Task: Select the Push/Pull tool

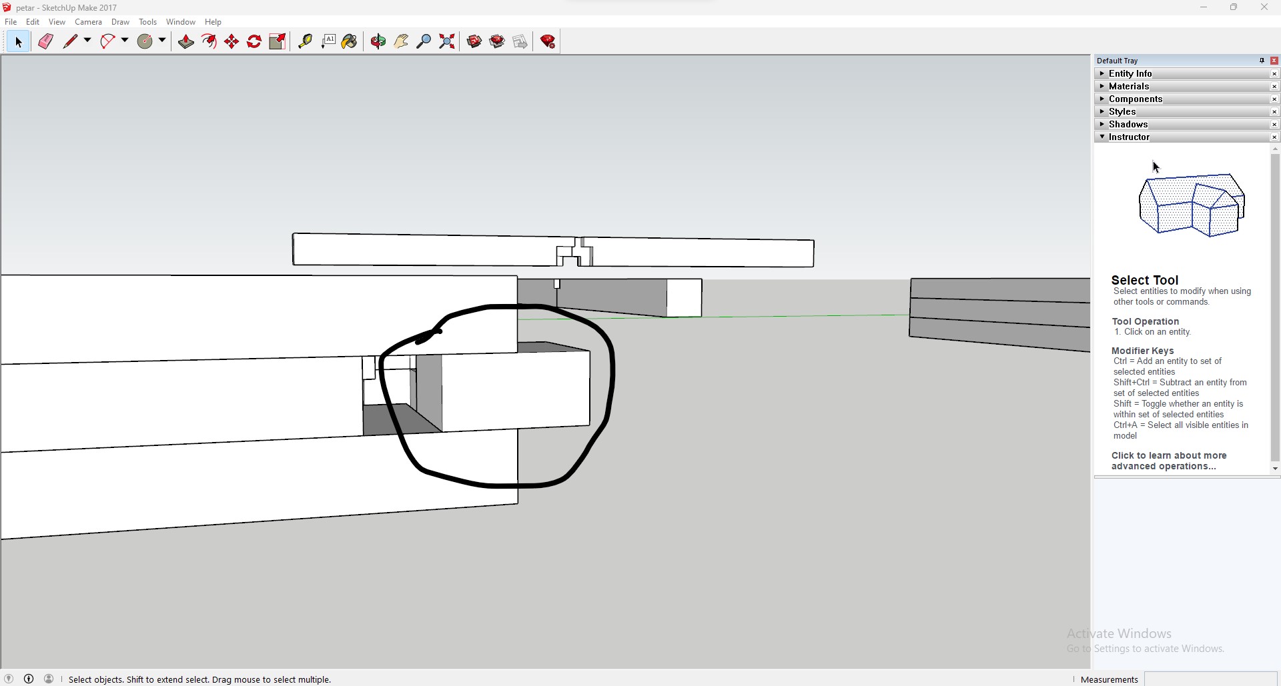Action: 186,41
